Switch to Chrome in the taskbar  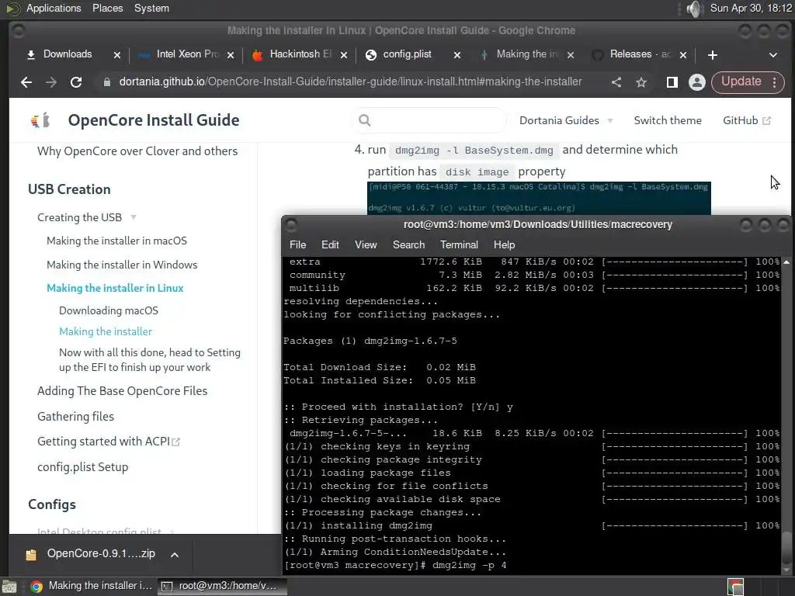coord(92,586)
